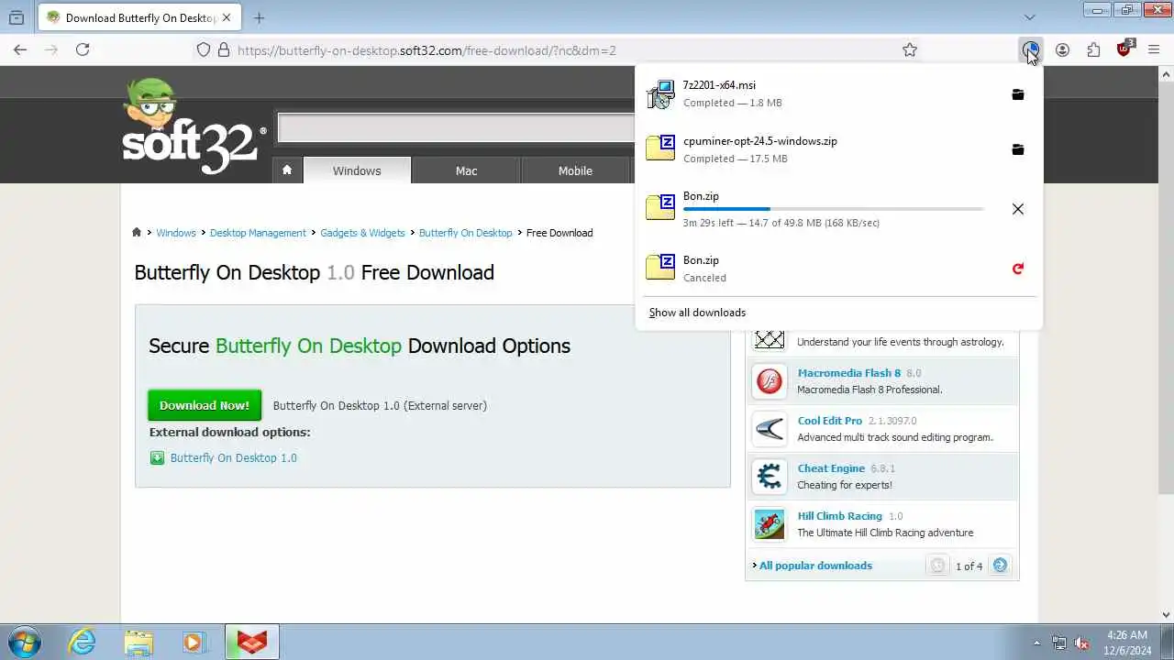Click the breadcrumb home icon
This screenshot has width=1174, height=660.
[x=137, y=233]
